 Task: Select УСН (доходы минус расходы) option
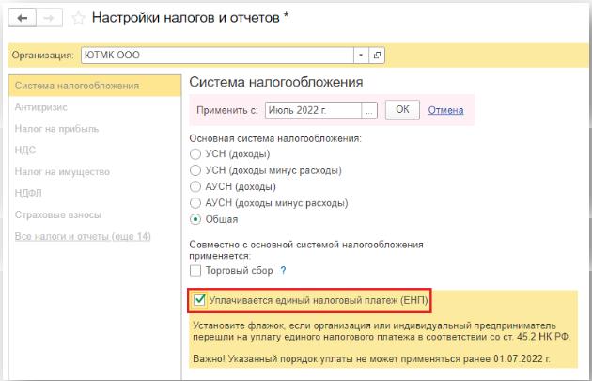point(195,170)
